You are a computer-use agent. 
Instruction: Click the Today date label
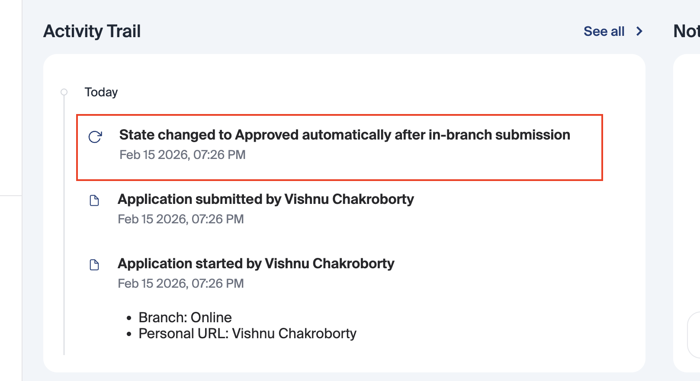[x=101, y=92]
